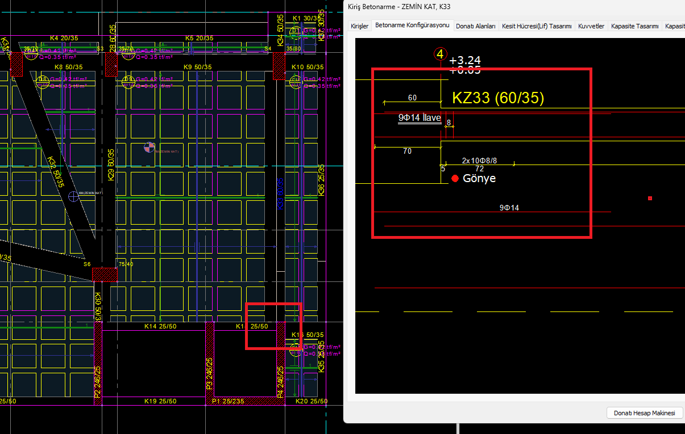
Task: Go to Kapasite Tasarımı tab
Action: 634,26
